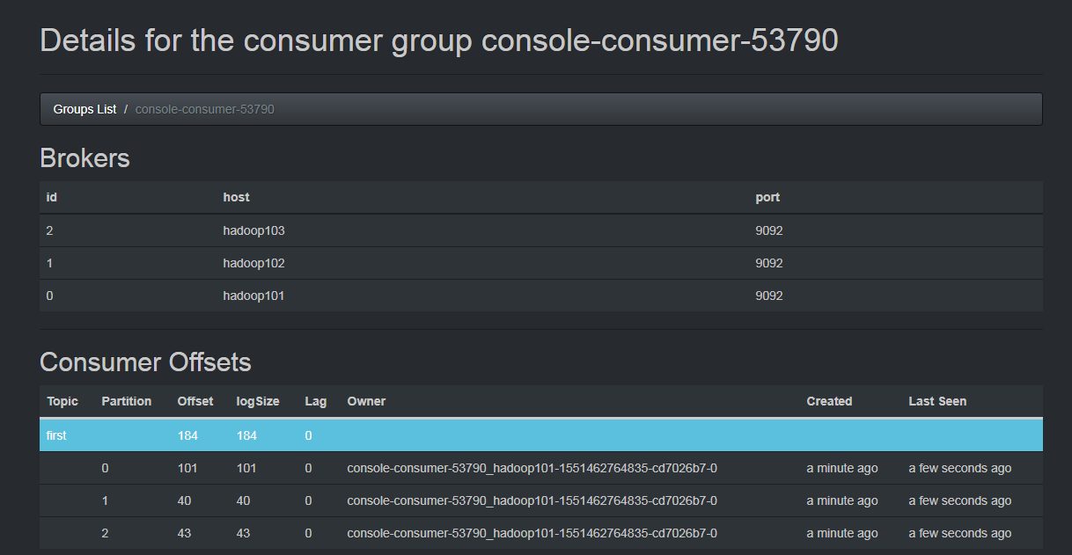Screen dimensions: 1072x555
Task: Select the Owner column header
Action: pos(366,401)
